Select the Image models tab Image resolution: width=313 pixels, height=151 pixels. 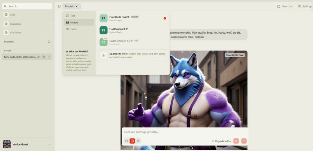pyautogui.click(x=79, y=22)
